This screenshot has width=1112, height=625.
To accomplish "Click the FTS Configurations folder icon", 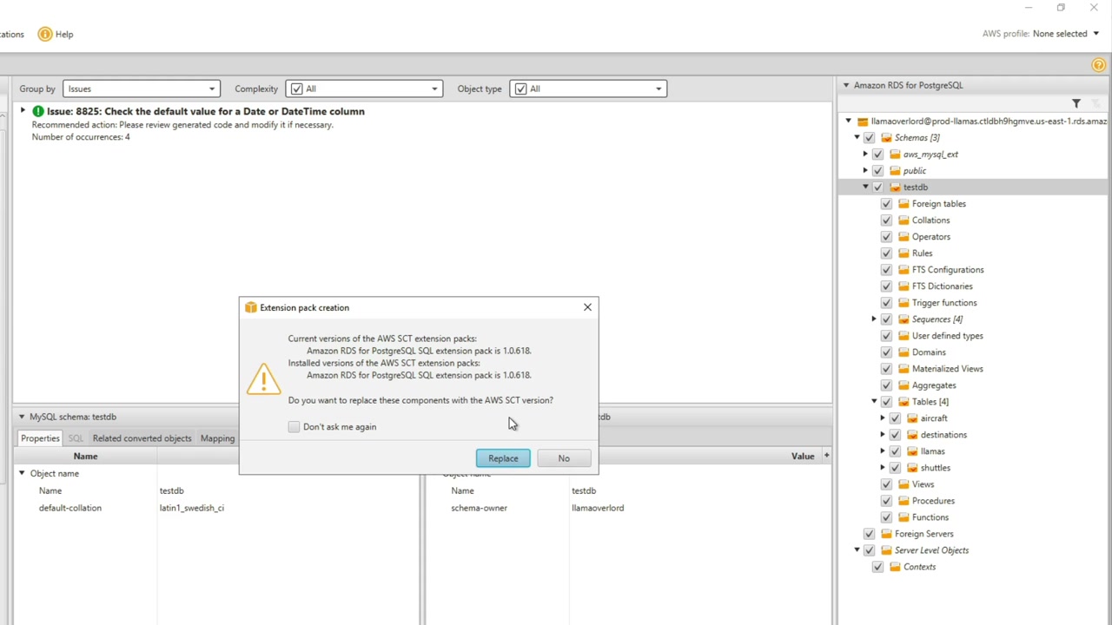I will tap(903, 270).
